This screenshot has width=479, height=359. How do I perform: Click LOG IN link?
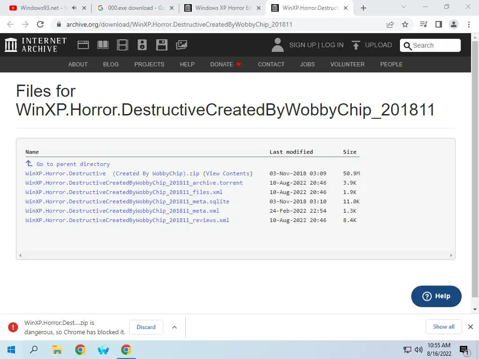click(333, 45)
